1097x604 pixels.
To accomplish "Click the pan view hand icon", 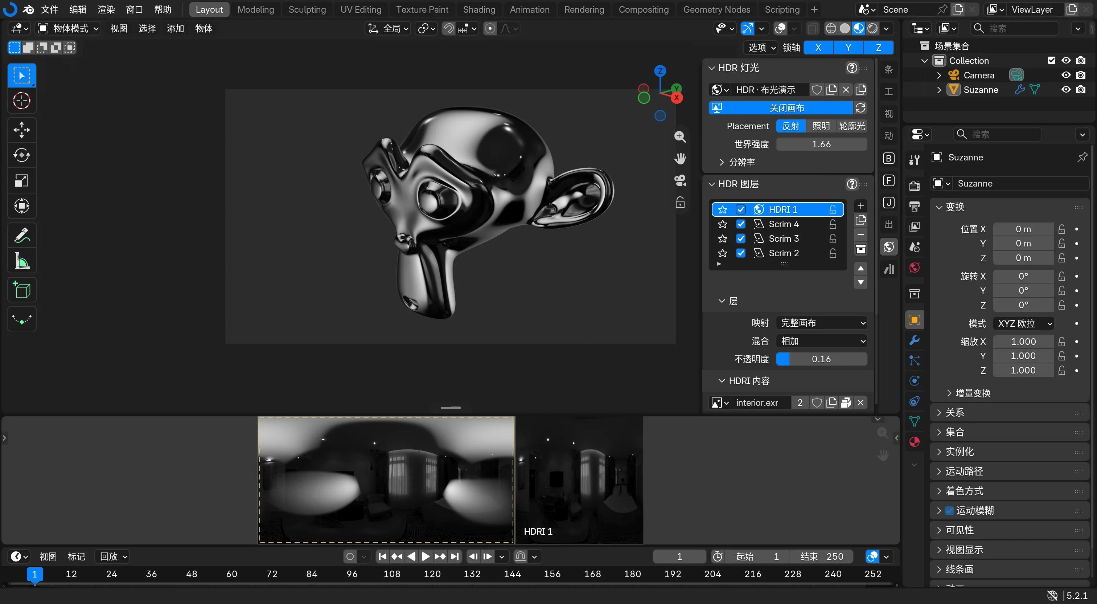I will (680, 159).
